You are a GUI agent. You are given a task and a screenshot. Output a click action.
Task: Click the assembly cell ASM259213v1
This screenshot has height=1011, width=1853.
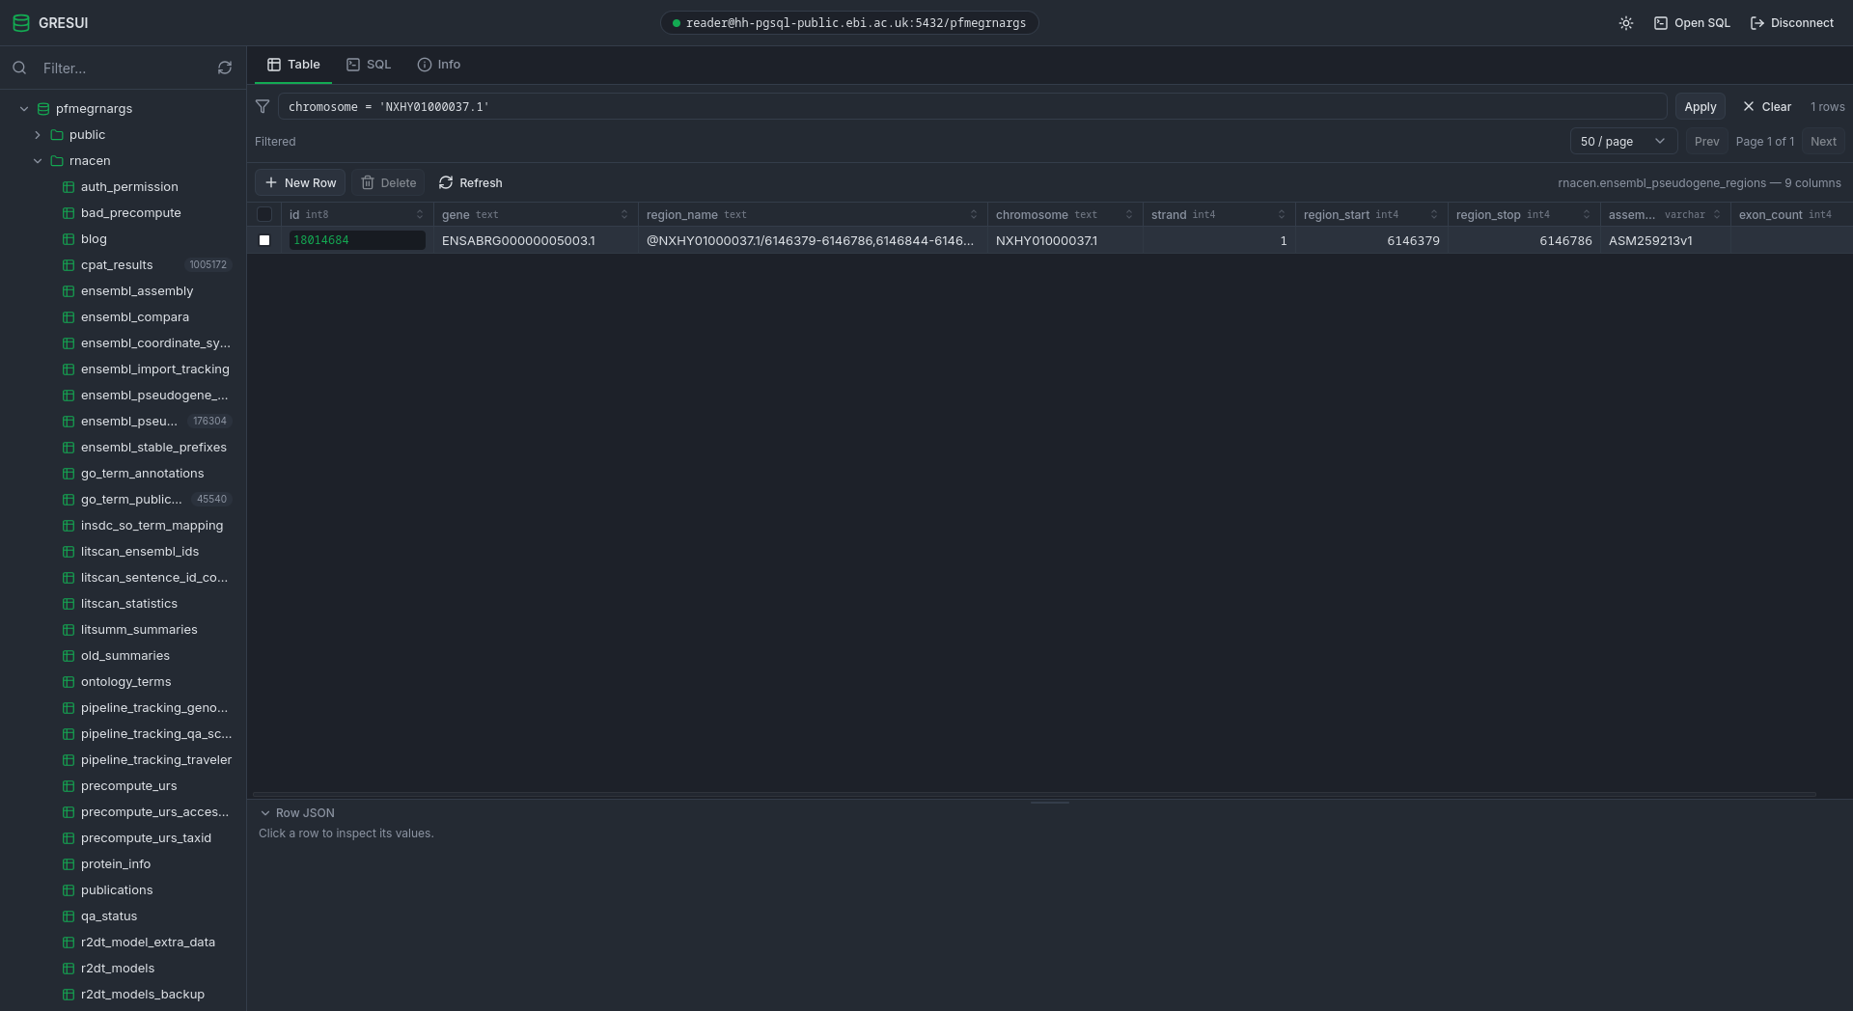point(1665,241)
